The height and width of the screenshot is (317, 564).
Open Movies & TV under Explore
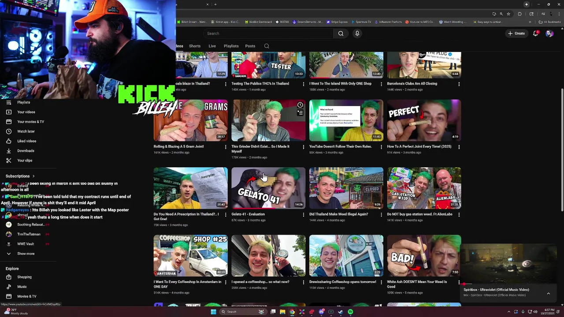pos(26,296)
